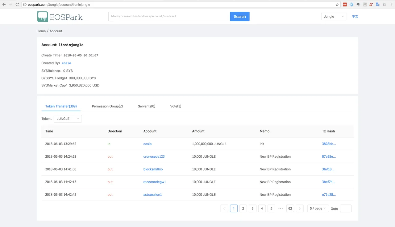Screen dimensions: 395x227
Task: Open the Jungle network dropdown
Action: pos(334,17)
